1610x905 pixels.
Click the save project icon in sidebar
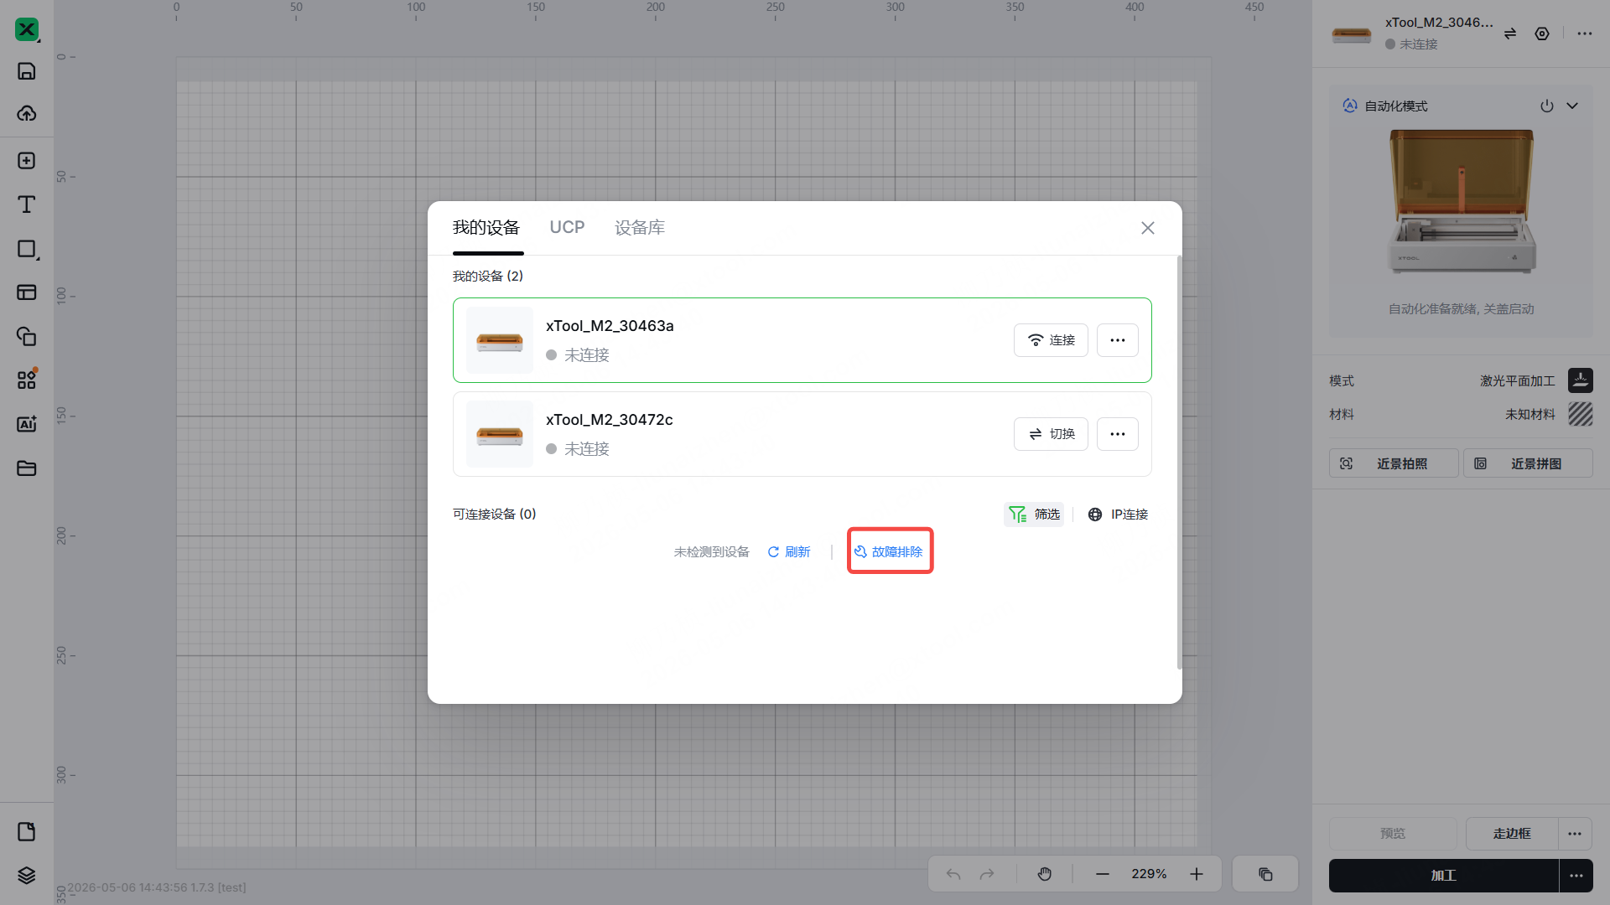coord(27,71)
